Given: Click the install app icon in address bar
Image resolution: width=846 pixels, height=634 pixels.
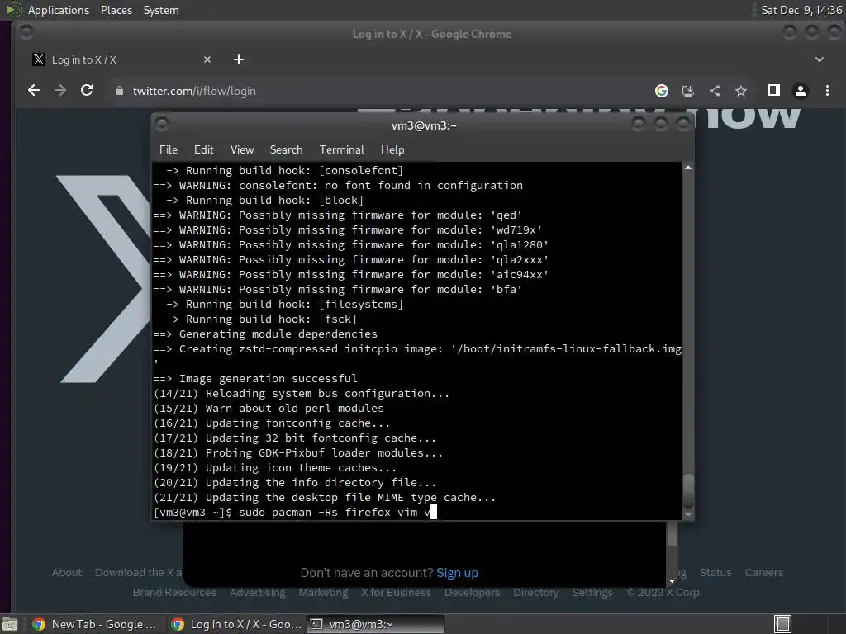Looking at the screenshot, I should point(688,91).
